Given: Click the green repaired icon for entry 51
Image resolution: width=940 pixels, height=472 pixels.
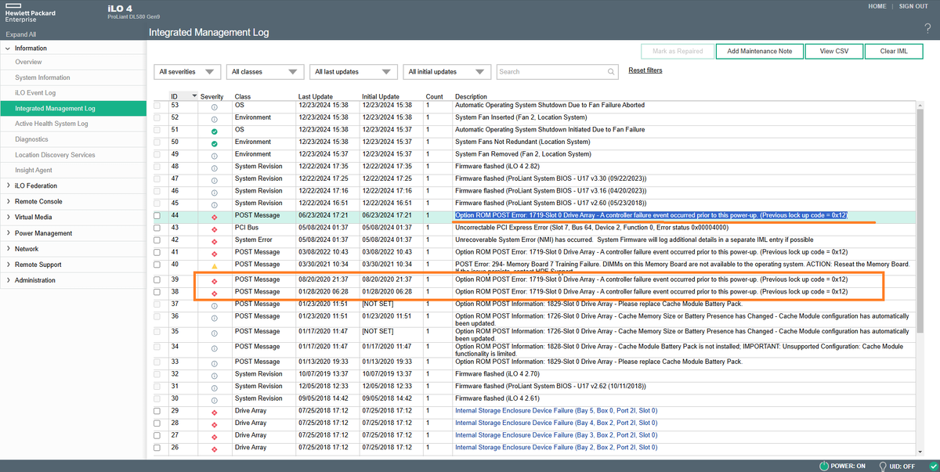Looking at the screenshot, I should coord(214,130).
